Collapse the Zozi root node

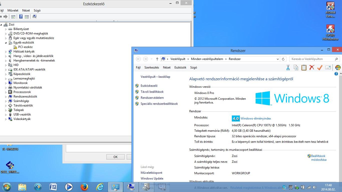click(1, 24)
